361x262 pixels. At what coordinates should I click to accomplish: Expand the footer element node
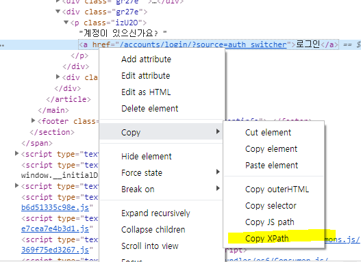point(33,120)
